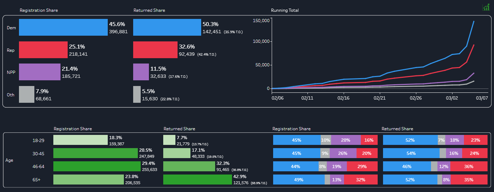Click the Running Total chart title

click(x=285, y=10)
